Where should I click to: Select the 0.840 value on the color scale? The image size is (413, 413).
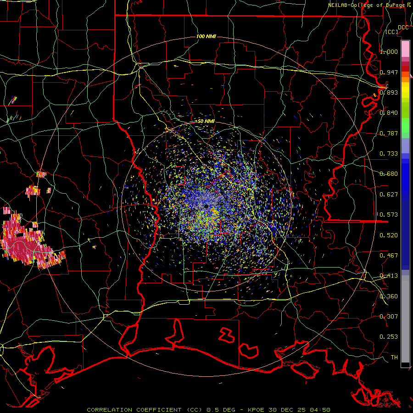[x=389, y=112]
